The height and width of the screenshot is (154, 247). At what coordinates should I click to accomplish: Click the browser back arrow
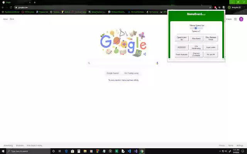3,7
